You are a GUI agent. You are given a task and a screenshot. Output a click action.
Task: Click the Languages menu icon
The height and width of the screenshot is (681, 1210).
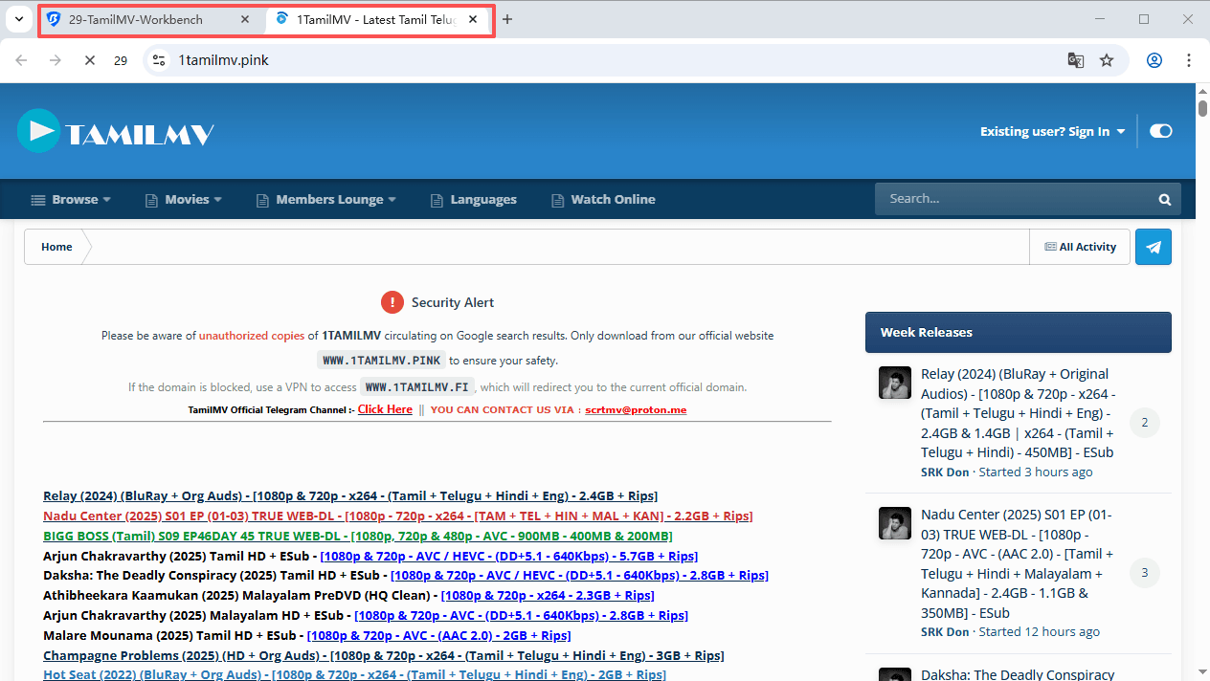[x=437, y=199]
